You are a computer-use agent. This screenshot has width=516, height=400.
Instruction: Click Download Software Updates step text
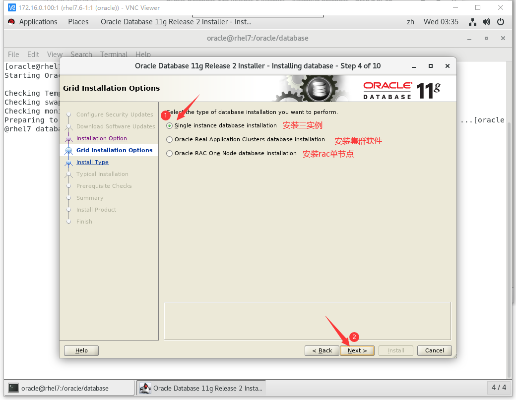[116, 126]
